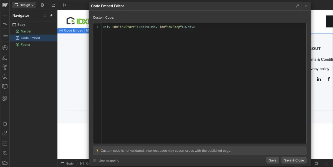
Task: Open the Components cube panel
Action: [5, 48]
